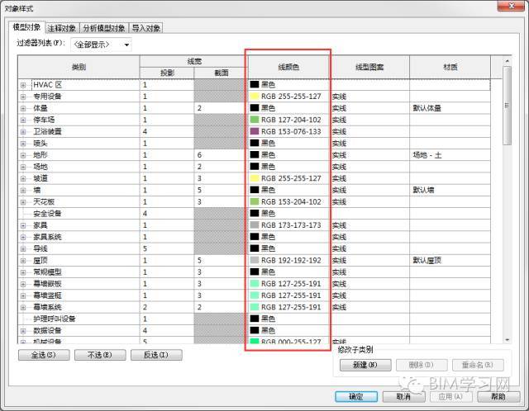Viewport: 529px width, 411px height.
Task: Click the yellow color swatch for 专用设备
Action: pos(255,97)
